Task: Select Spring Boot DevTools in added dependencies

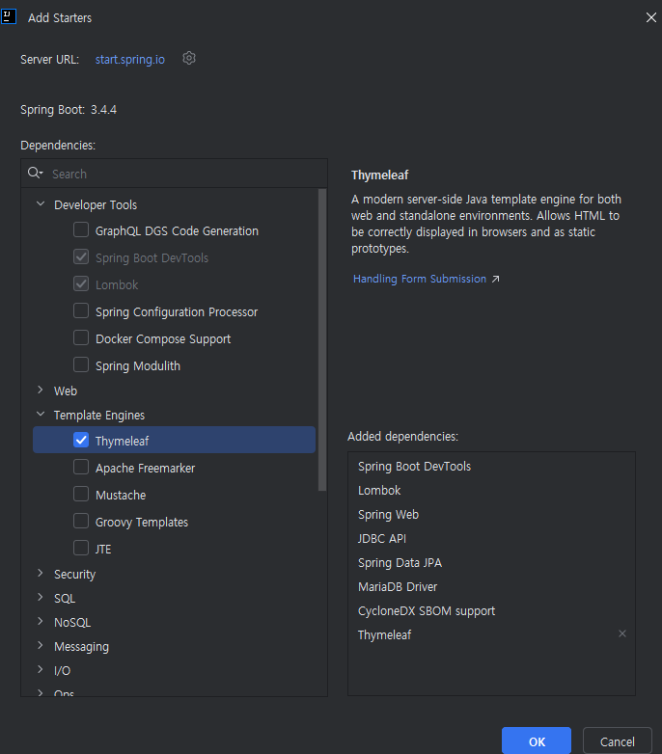Action: point(414,467)
